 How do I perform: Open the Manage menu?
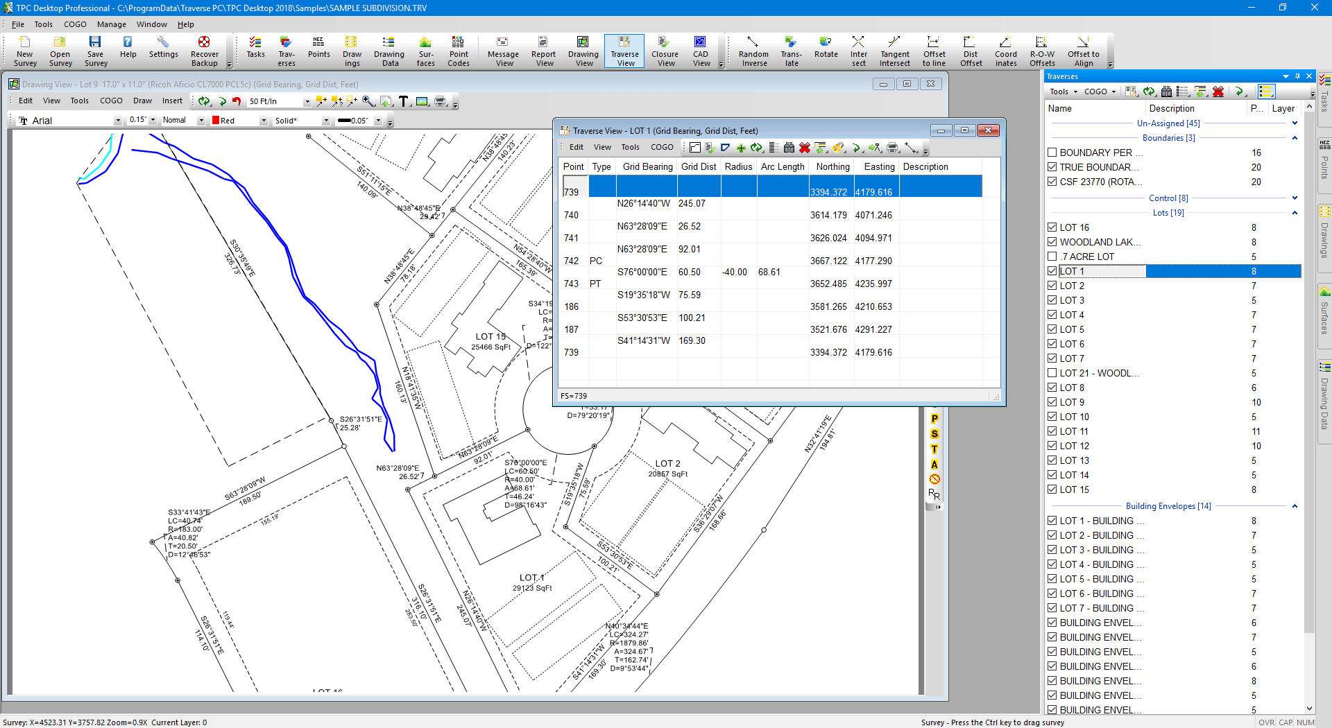point(111,24)
